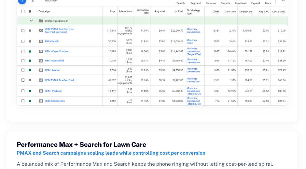Click the down arrow sort icon beside Cost
The width and height of the screenshot is (306, 169).
(176, 11)
